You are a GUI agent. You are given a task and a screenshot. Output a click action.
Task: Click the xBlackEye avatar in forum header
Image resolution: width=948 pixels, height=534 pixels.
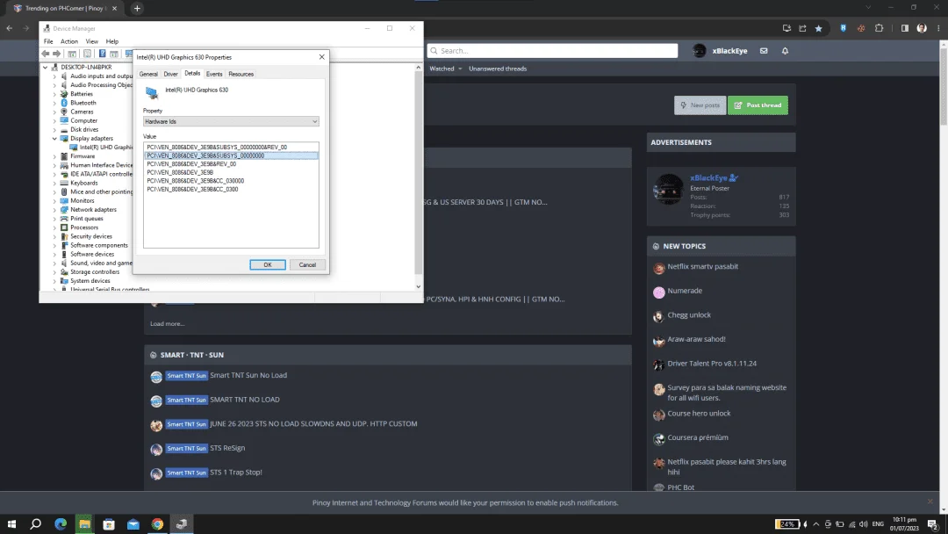pyautogui.click(x=699, y=51)
